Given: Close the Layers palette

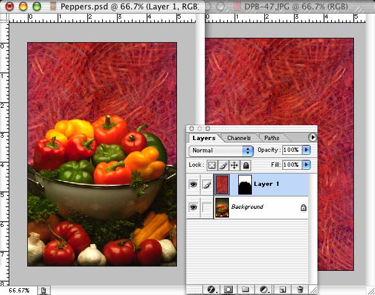Looking at the screenshot, I should tap(192, 128).
